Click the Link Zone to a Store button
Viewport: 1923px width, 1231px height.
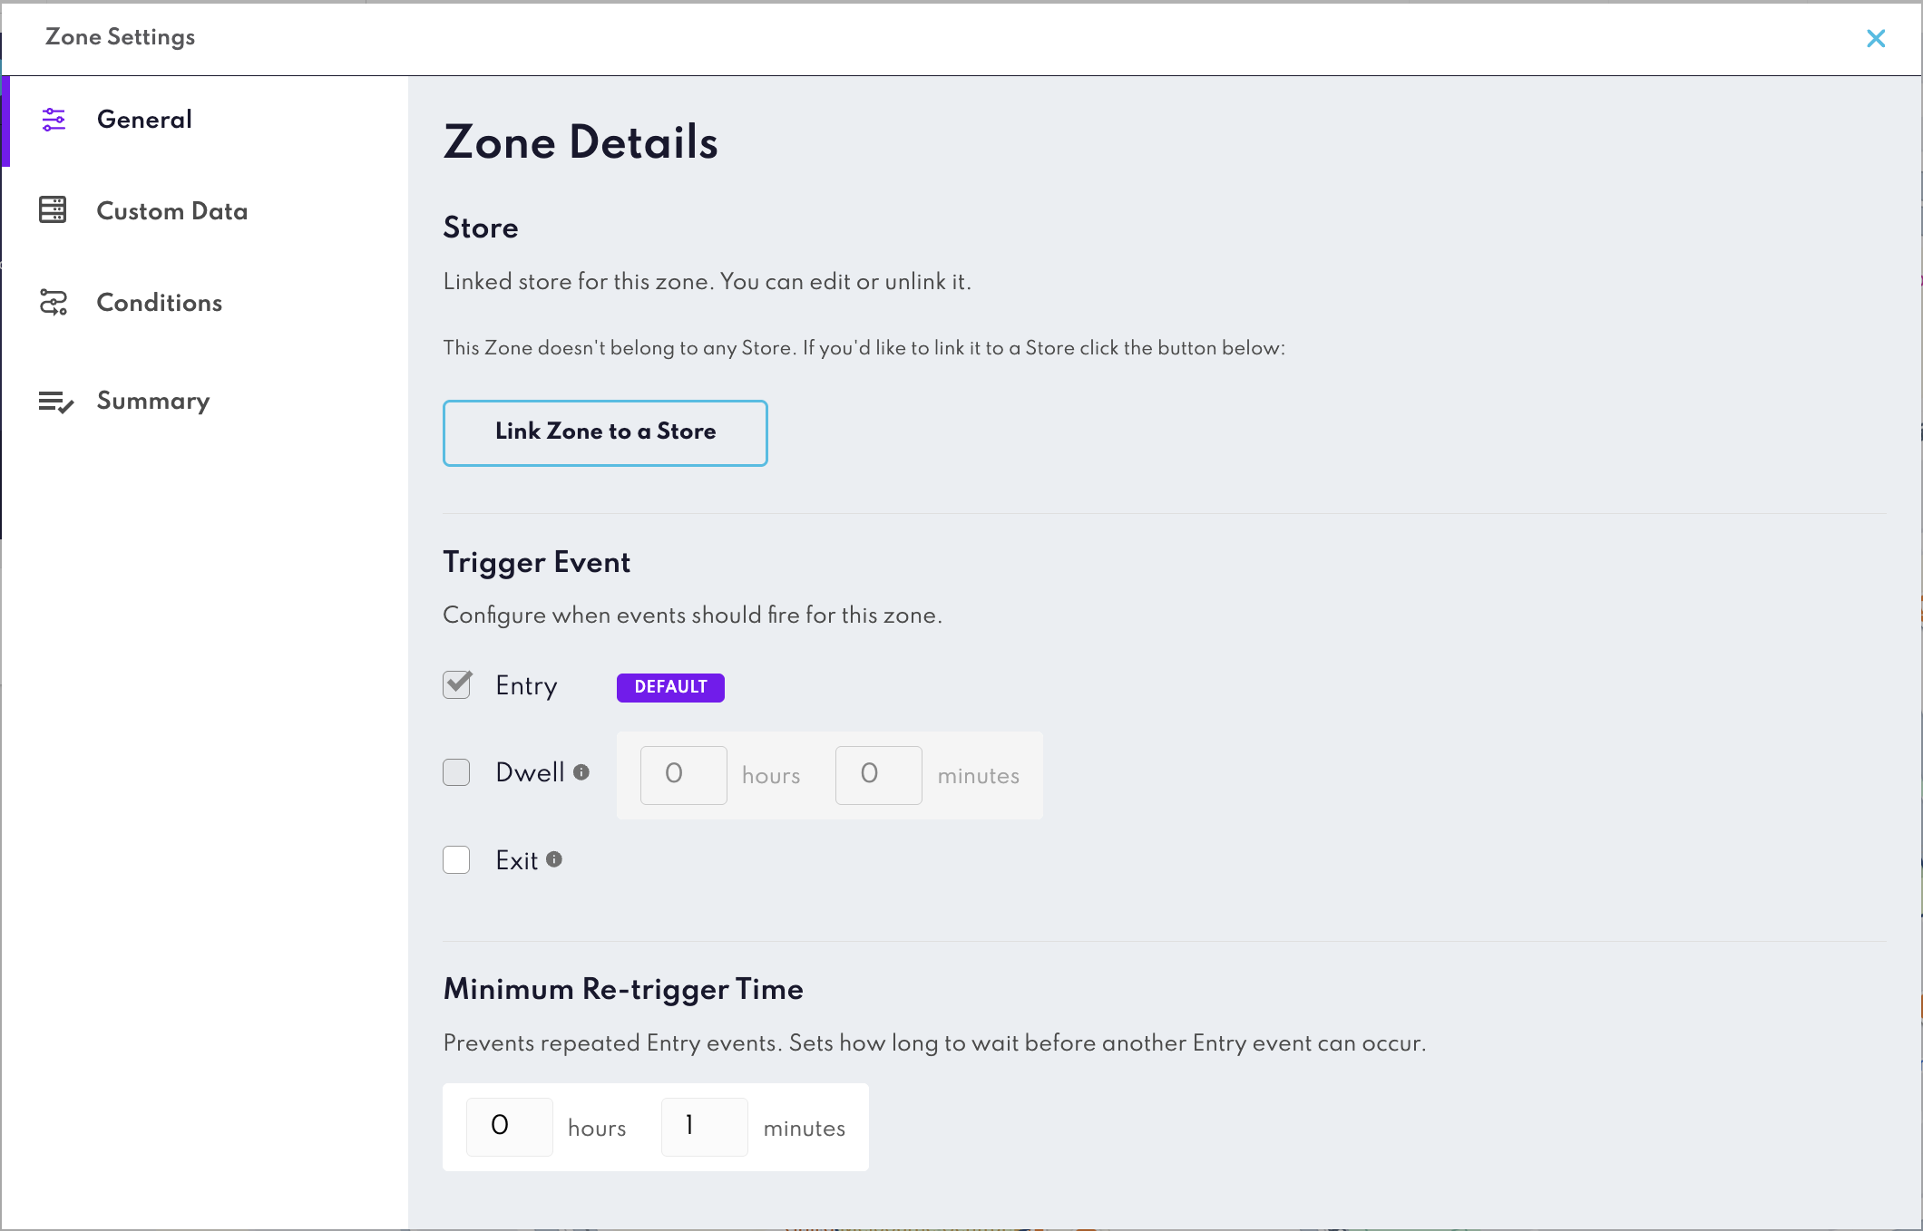(x=605, y=432)
